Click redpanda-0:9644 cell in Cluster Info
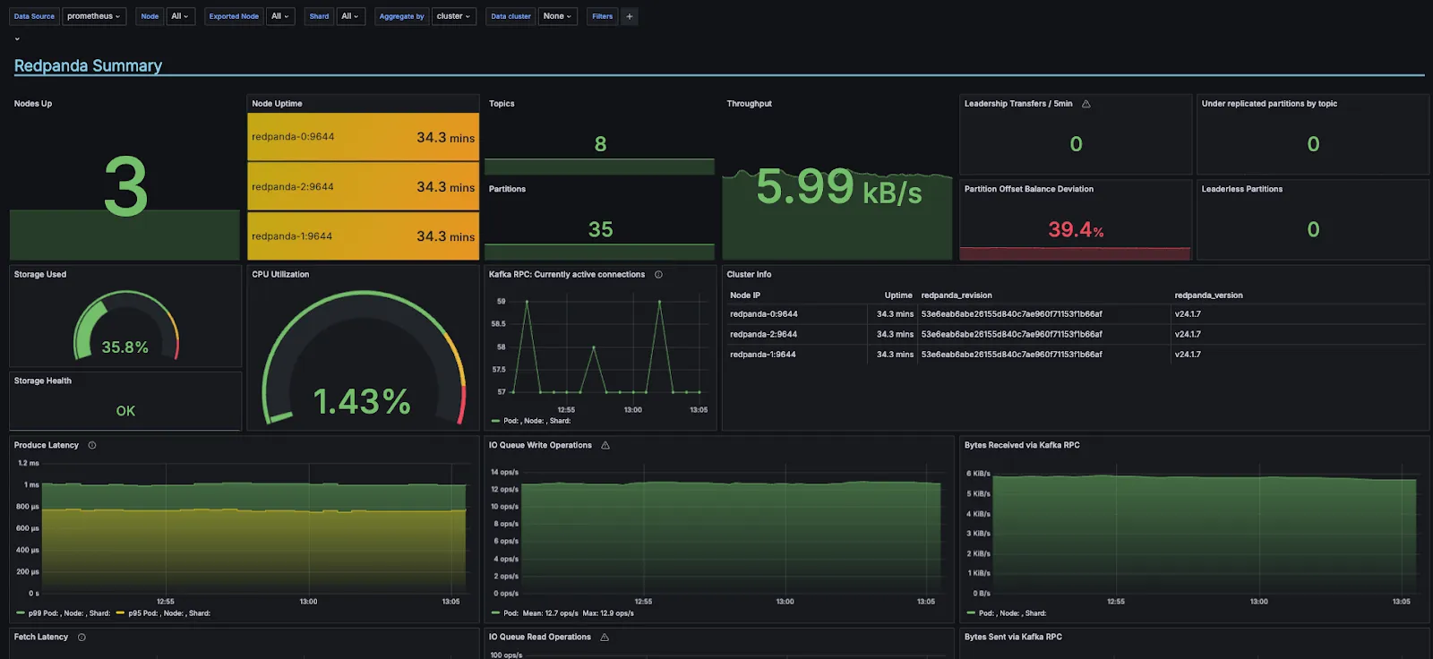This screenshot has height=659, width=1433. coord(764,314)
